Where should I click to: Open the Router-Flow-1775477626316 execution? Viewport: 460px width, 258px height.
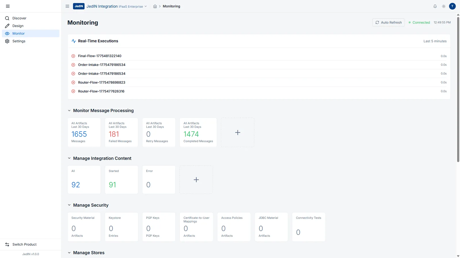259,91
